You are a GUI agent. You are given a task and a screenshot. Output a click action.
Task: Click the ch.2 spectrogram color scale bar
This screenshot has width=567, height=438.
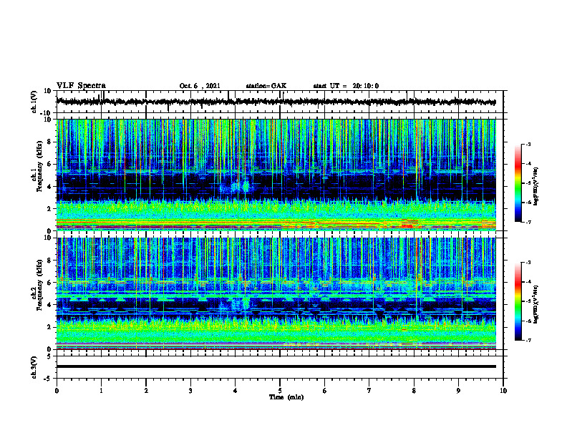(518, 301)
